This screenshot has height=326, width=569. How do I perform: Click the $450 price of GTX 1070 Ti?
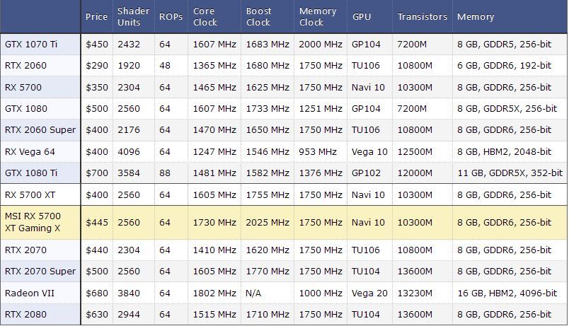tap(97, 45)
